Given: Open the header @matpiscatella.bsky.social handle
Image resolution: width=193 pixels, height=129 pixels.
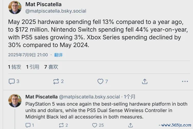Looking at the screenshot, I should point(56,11).
